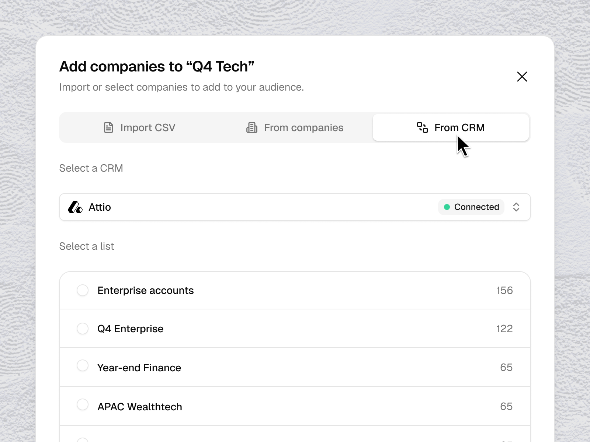Choose the APAC Wealthtech radio option
This screenshot has width=590, height=442.
point(83,404)
